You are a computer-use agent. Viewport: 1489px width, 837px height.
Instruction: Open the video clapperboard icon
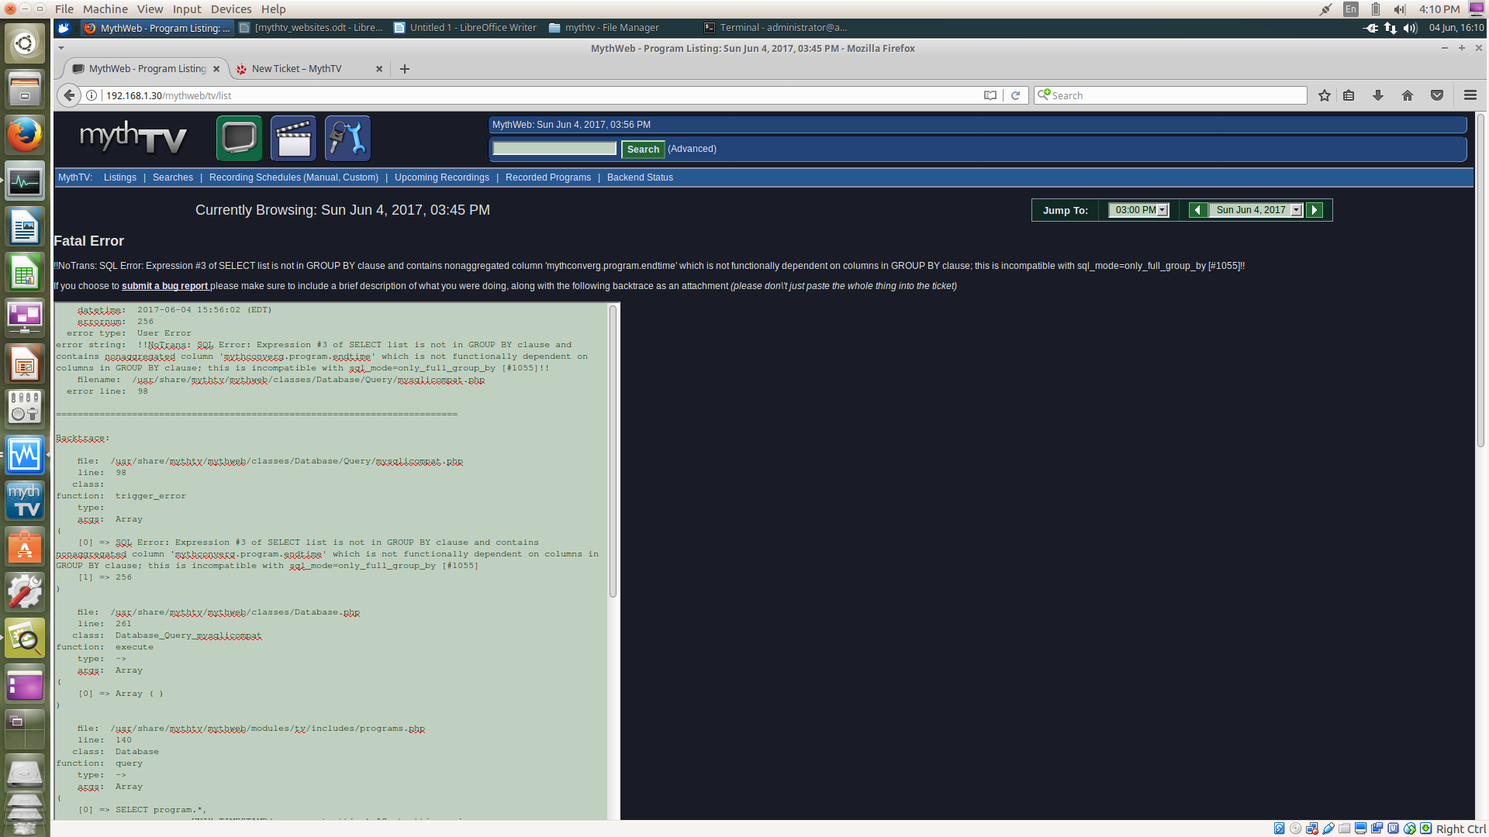(293, 139)
